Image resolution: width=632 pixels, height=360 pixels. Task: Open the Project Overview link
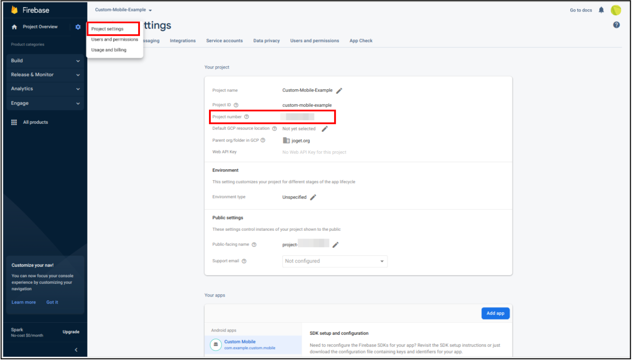tap(40, 27)
